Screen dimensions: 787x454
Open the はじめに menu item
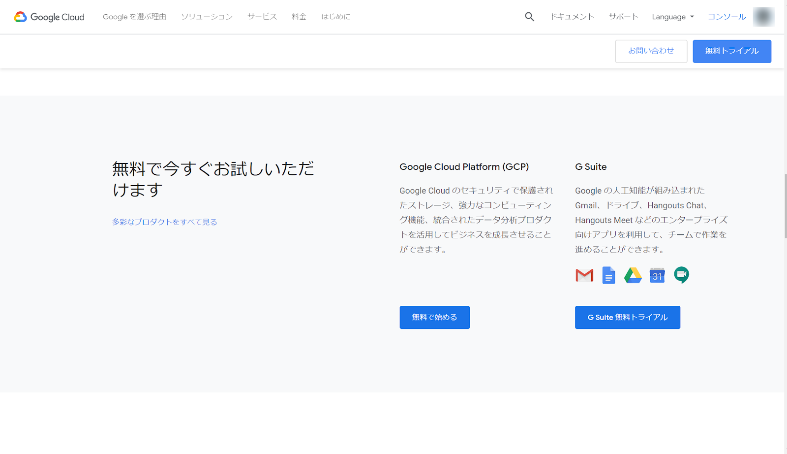click(336, 17)
